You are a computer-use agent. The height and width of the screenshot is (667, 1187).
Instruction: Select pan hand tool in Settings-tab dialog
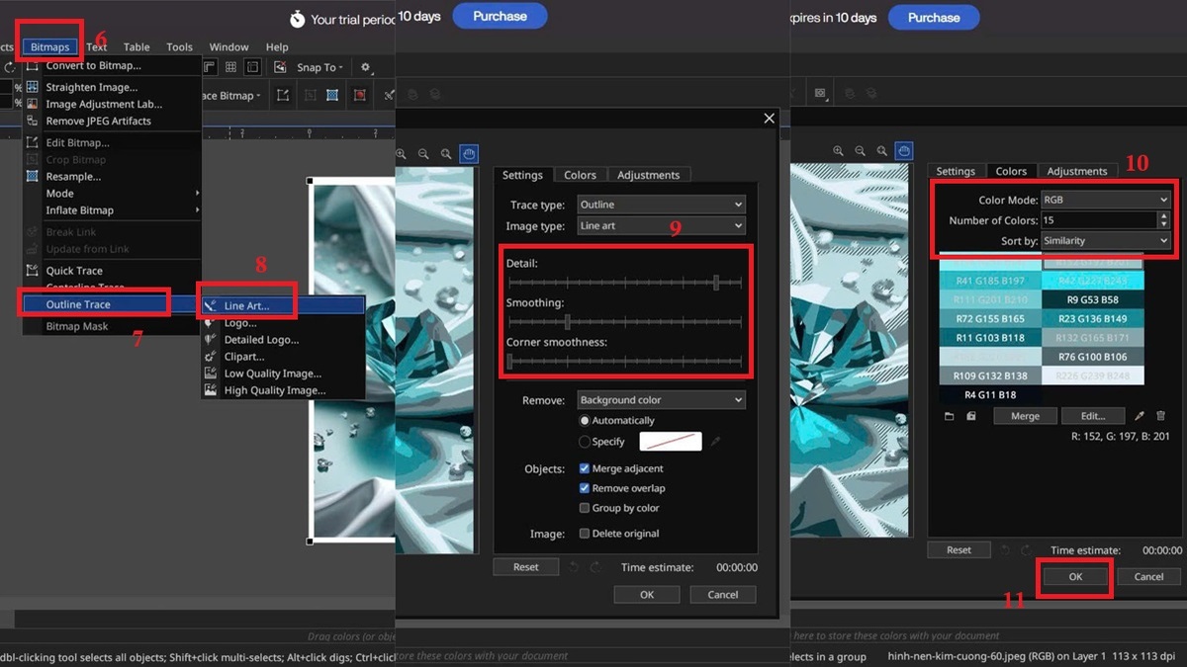click(x=469, y=154)
